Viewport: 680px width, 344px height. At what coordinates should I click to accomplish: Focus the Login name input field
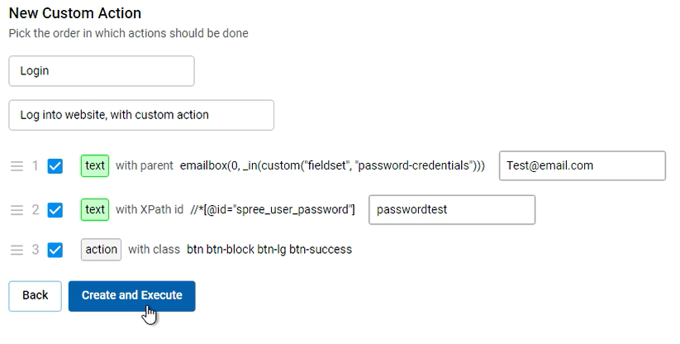(102, 71)
